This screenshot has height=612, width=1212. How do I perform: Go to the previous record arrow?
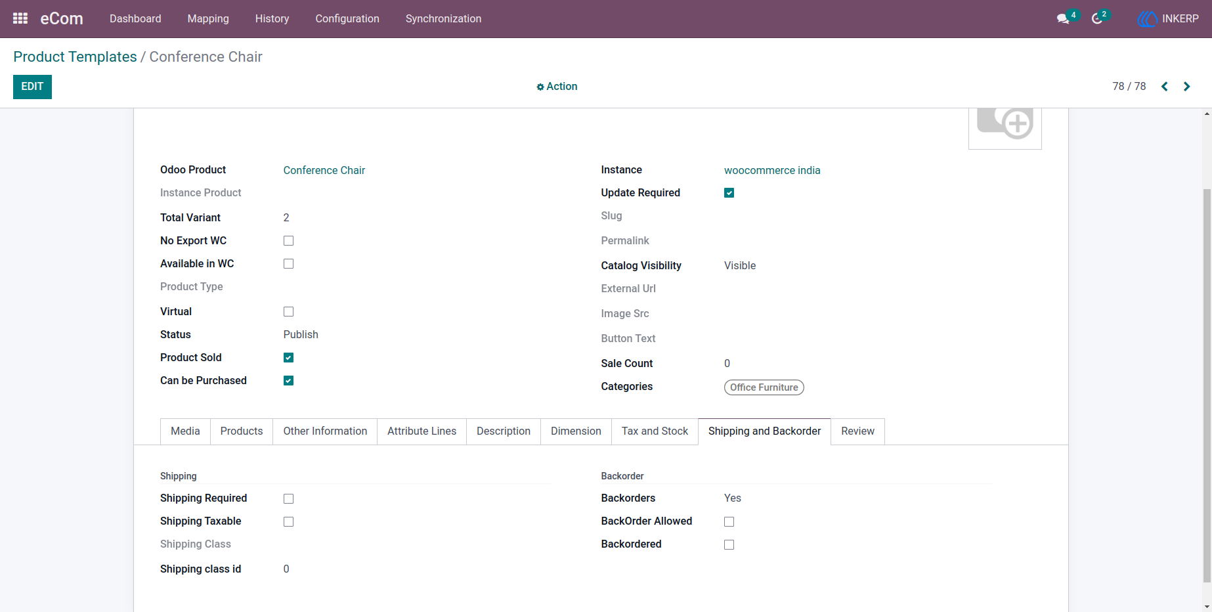pyautogui.click(x=1165, y=87)
